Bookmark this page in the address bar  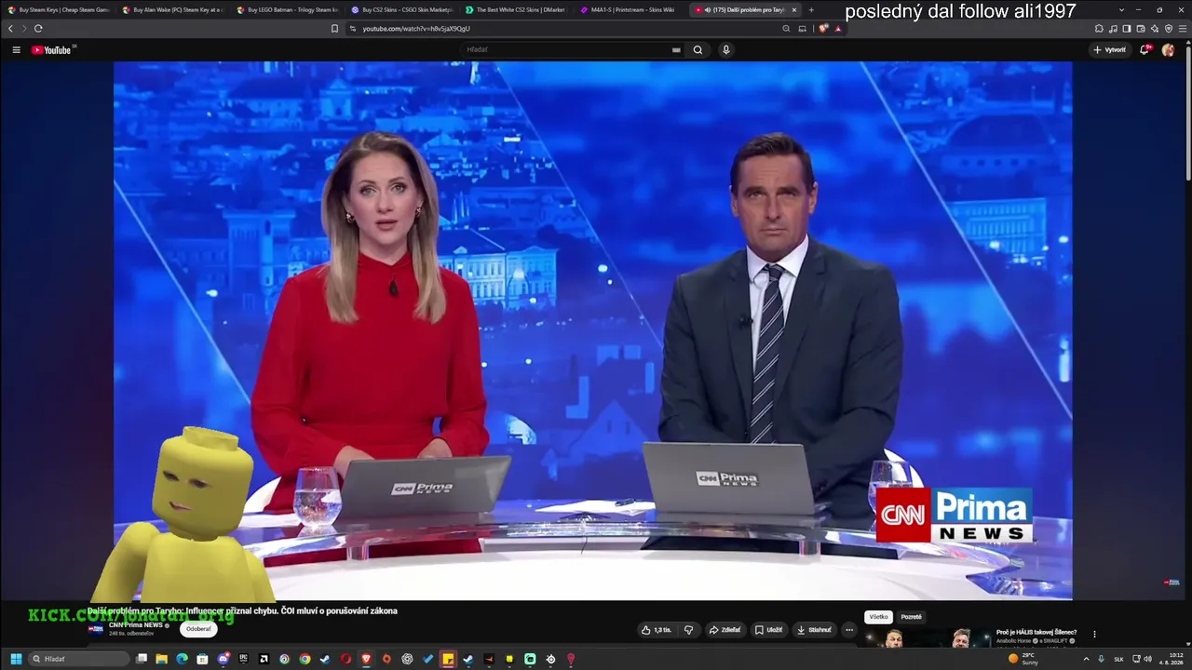coord(335,29)
